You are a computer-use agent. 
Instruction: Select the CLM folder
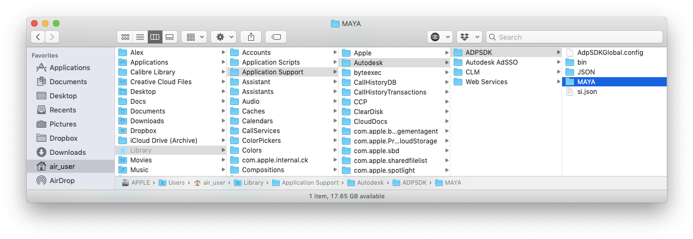pyautogui.click(x=506, y=72)
